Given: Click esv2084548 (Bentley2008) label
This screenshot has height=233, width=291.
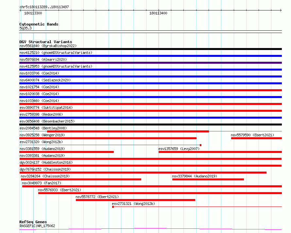Looking at the screenshot, I should (x=43, y=128).
